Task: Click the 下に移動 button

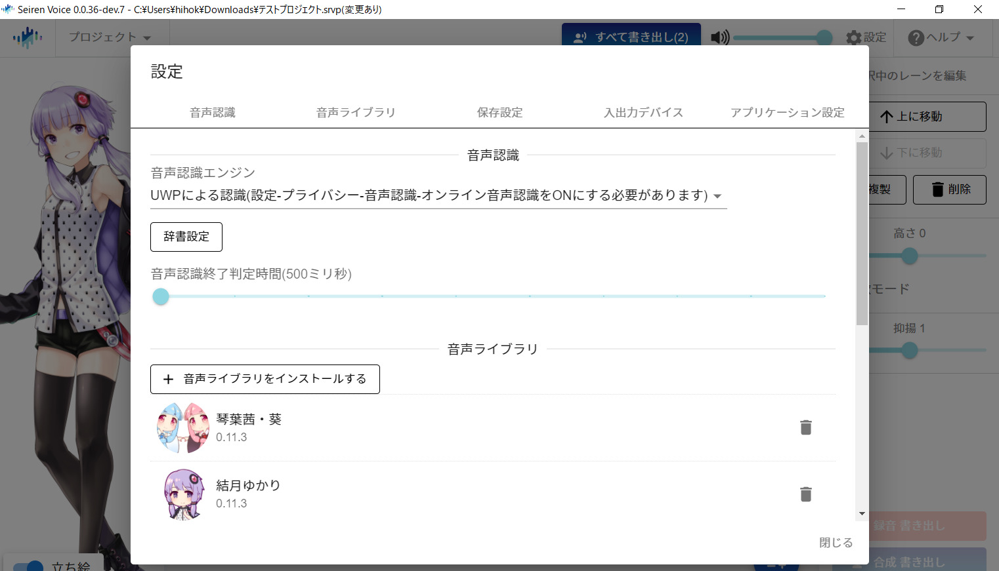Action: coord(927,153)
